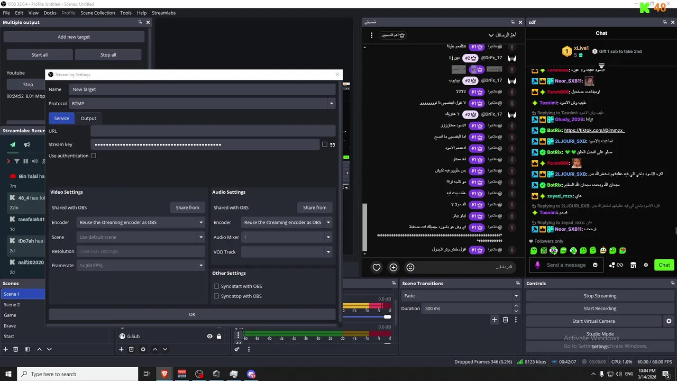
Task: Enable Sync start with OBS
Action: [216, 286]
